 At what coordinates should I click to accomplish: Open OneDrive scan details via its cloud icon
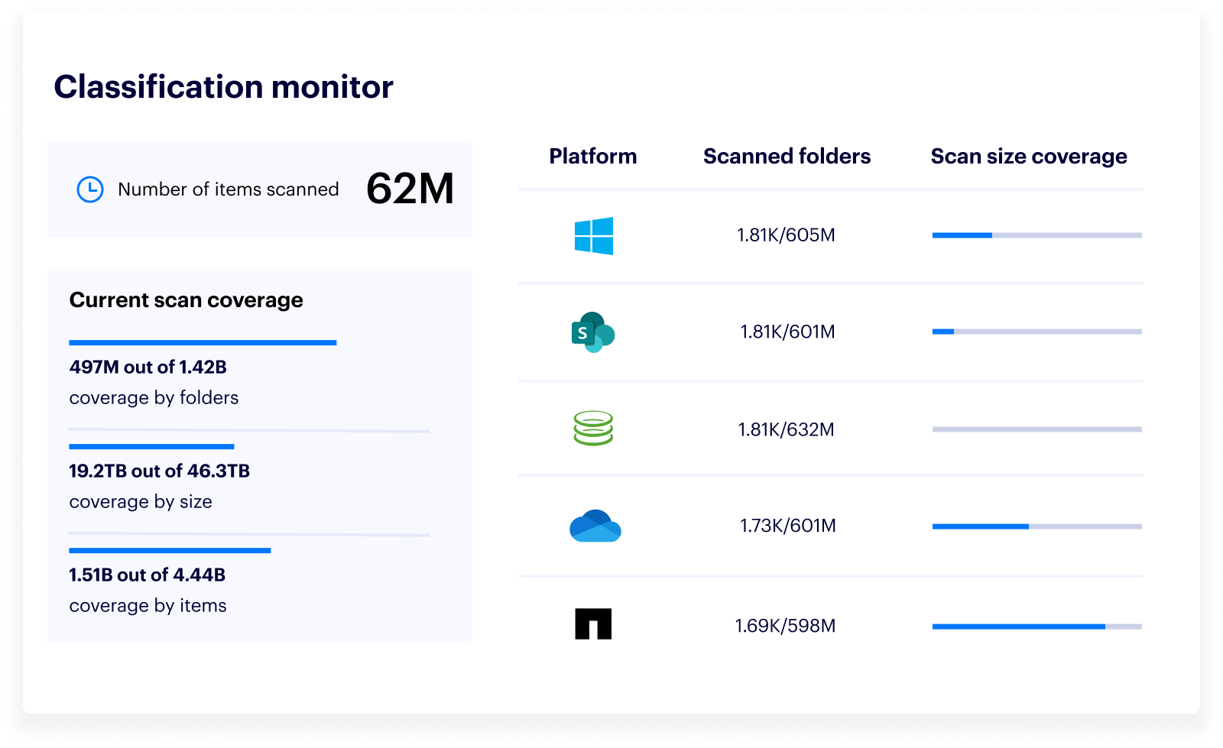click(x=595, y=527)
